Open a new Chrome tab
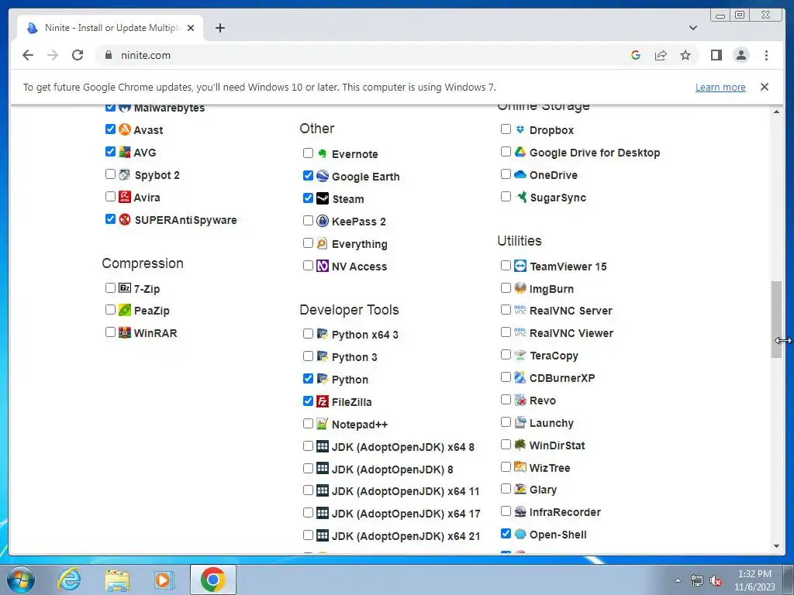Viewport: 794px width, 595px height. pos(219,28)
